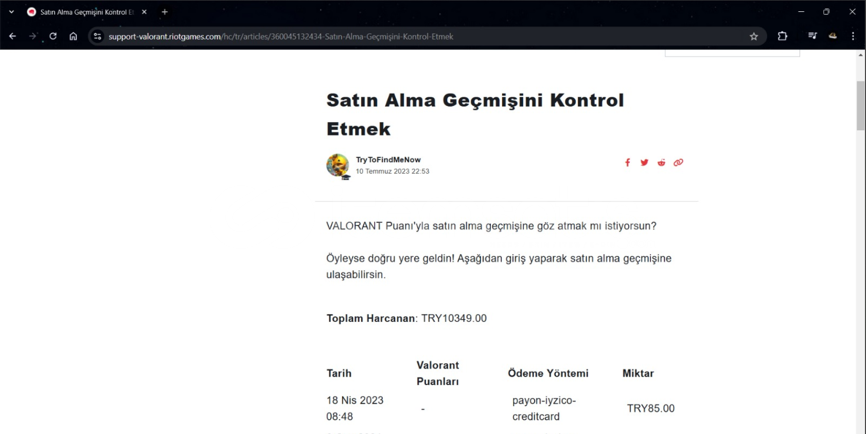View site information icon in address bar
This screenshot has width=866, height=434.
[97, 36]
